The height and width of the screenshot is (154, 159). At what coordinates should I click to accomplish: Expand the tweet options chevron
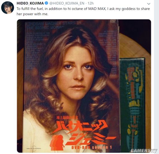click(149, 4)
